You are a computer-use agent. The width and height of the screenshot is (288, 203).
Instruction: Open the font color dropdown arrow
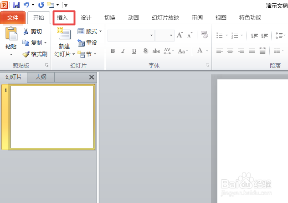click(207, 51)
